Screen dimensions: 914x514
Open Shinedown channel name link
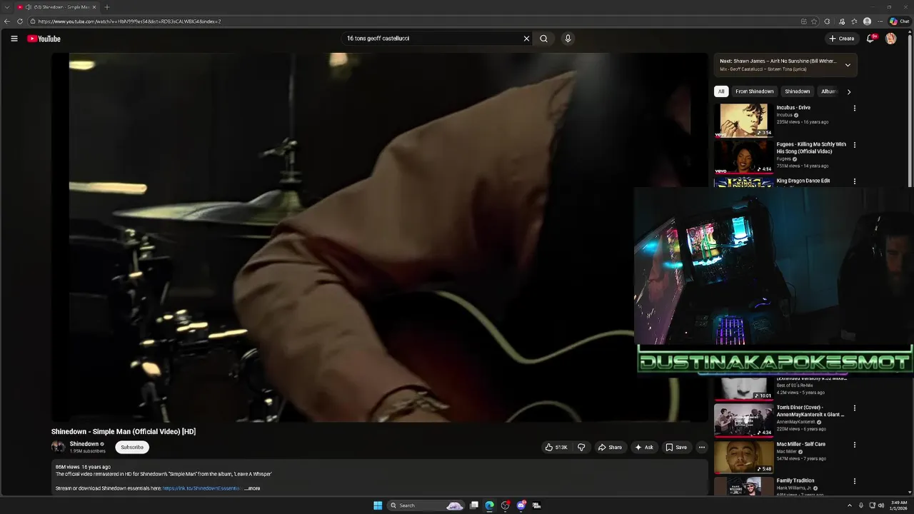click(x=84, y=444)
